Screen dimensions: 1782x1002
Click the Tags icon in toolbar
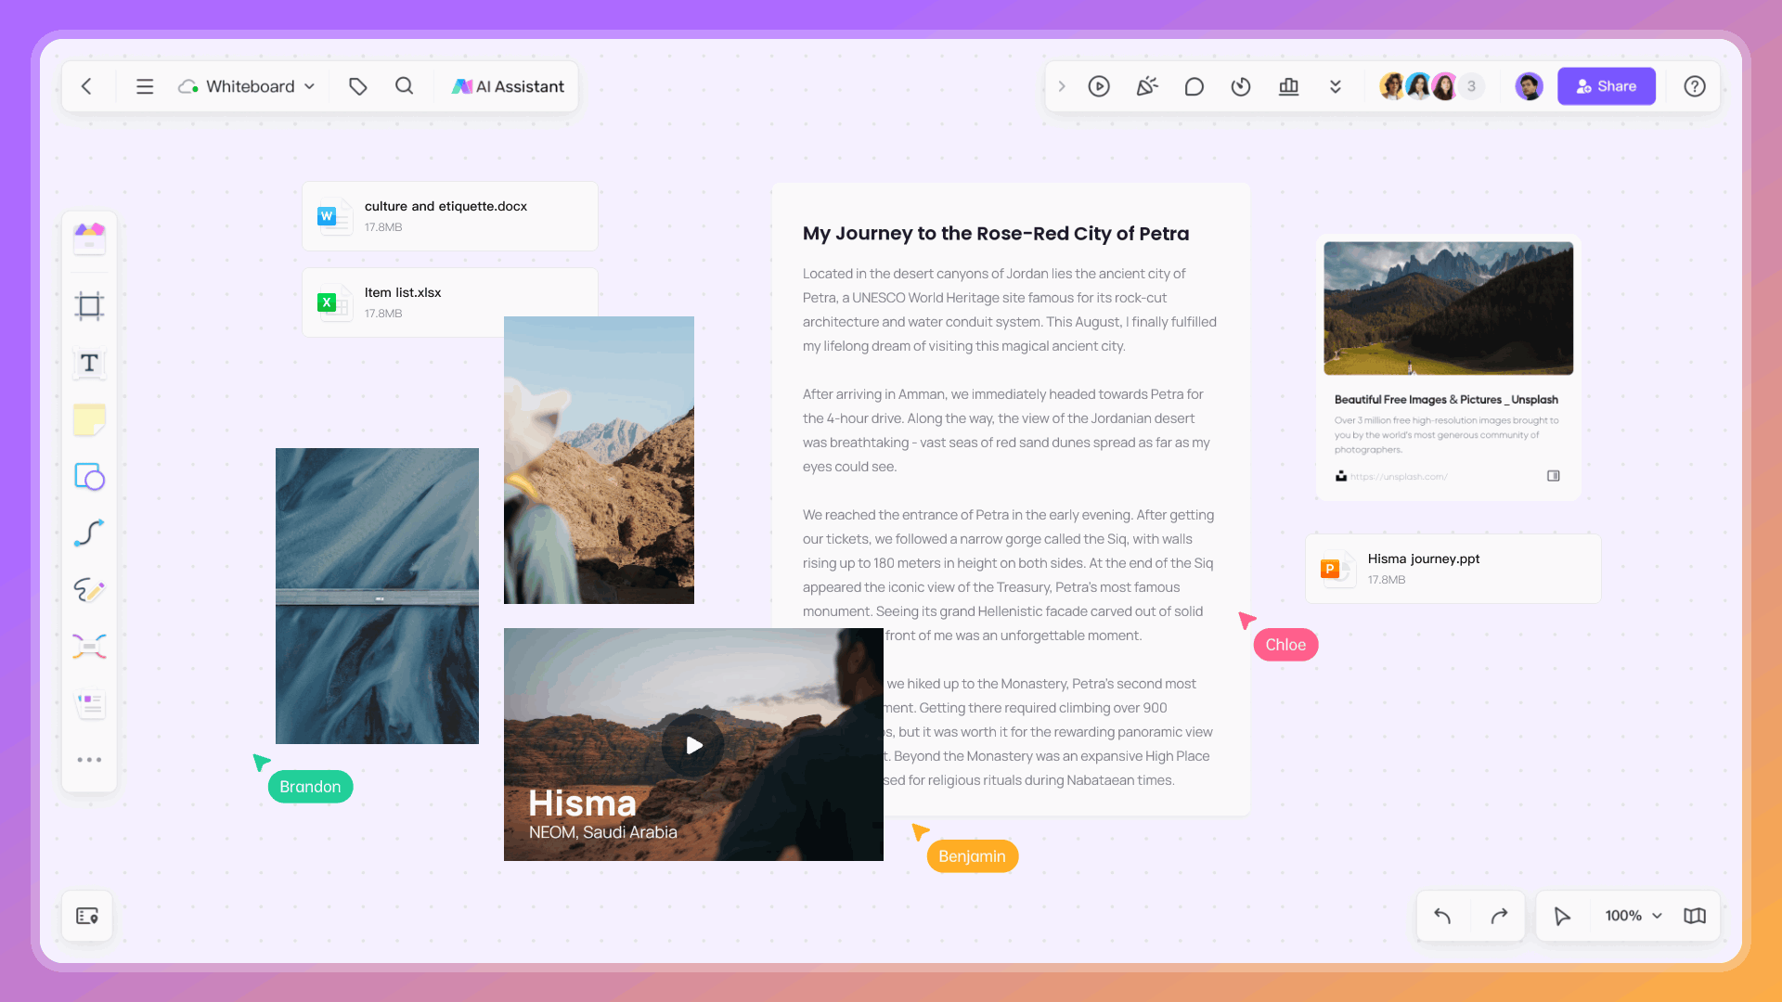pos(357,85)
